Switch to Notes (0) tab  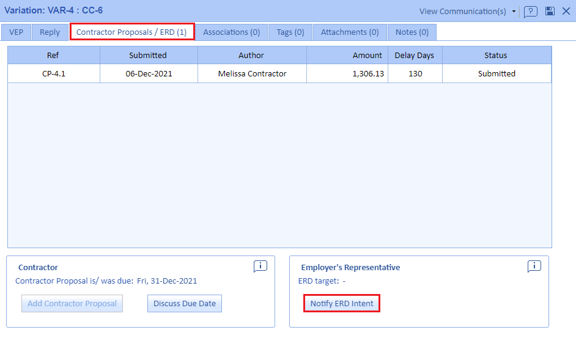[412, 32]
